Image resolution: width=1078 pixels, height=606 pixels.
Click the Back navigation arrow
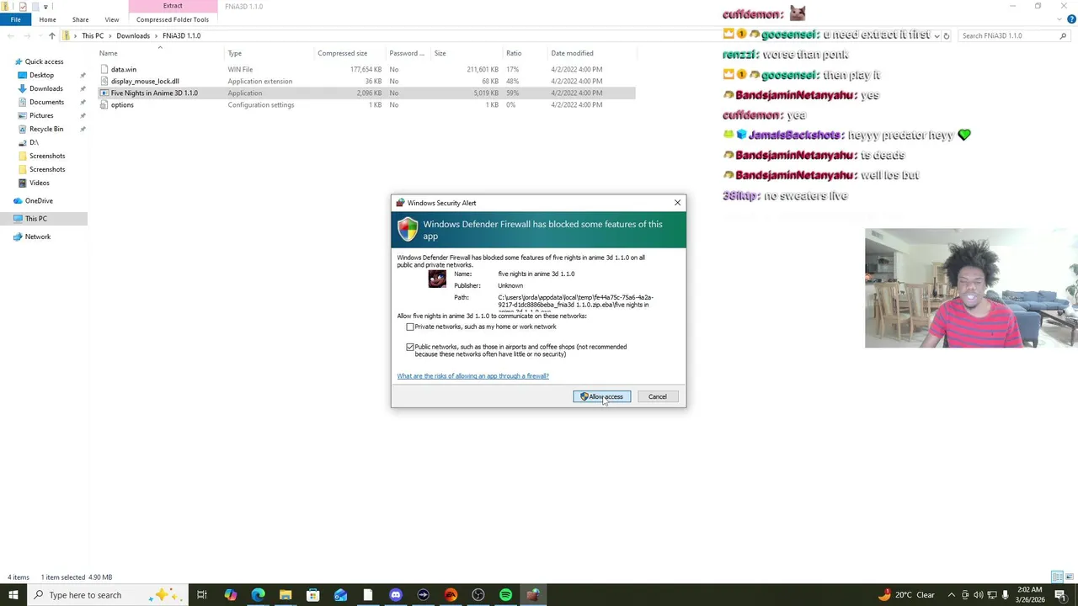10,35
